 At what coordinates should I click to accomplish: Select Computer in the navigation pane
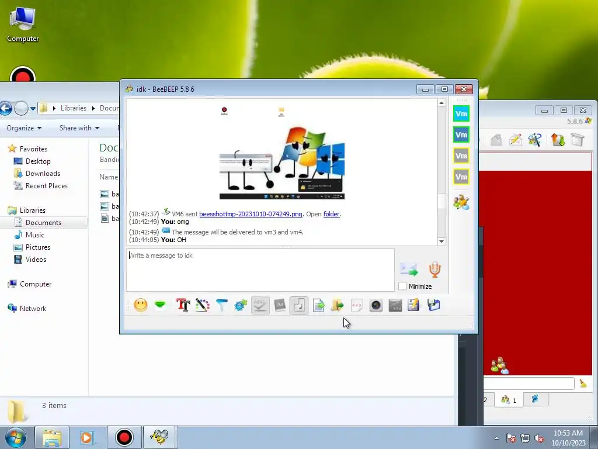point(36,284)
